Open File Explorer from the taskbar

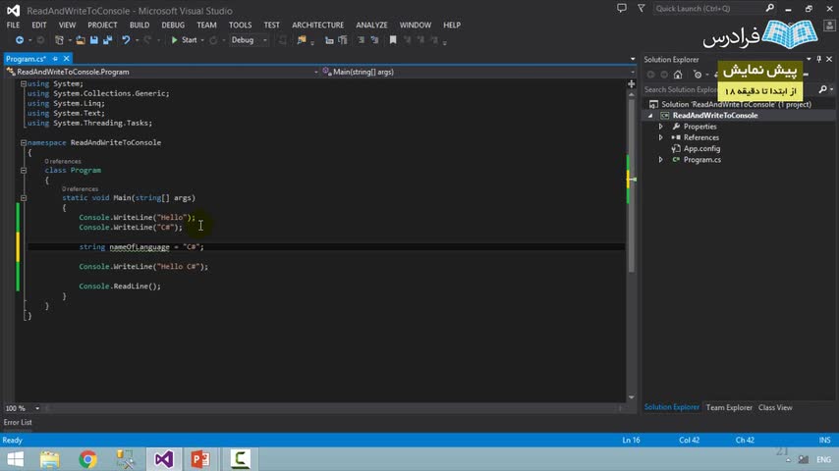50,459
